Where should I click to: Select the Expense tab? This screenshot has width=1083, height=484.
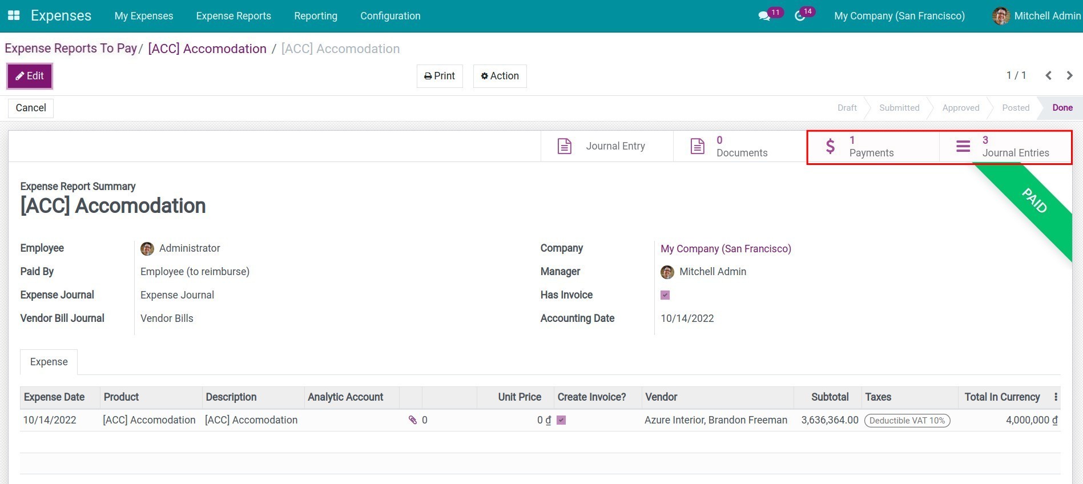click(49, 362)
